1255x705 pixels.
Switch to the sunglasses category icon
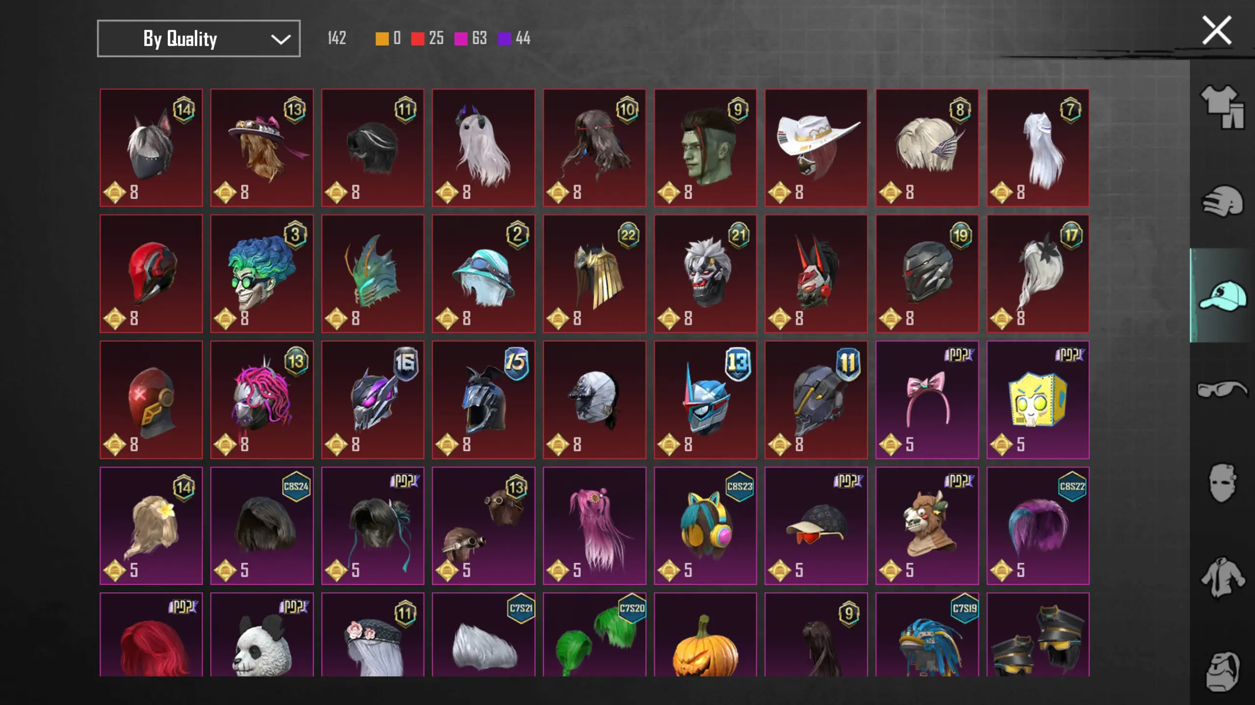[1222, 389]
